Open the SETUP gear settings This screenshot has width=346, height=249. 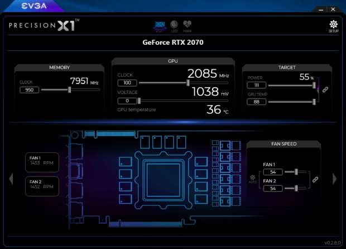point(333,26)
